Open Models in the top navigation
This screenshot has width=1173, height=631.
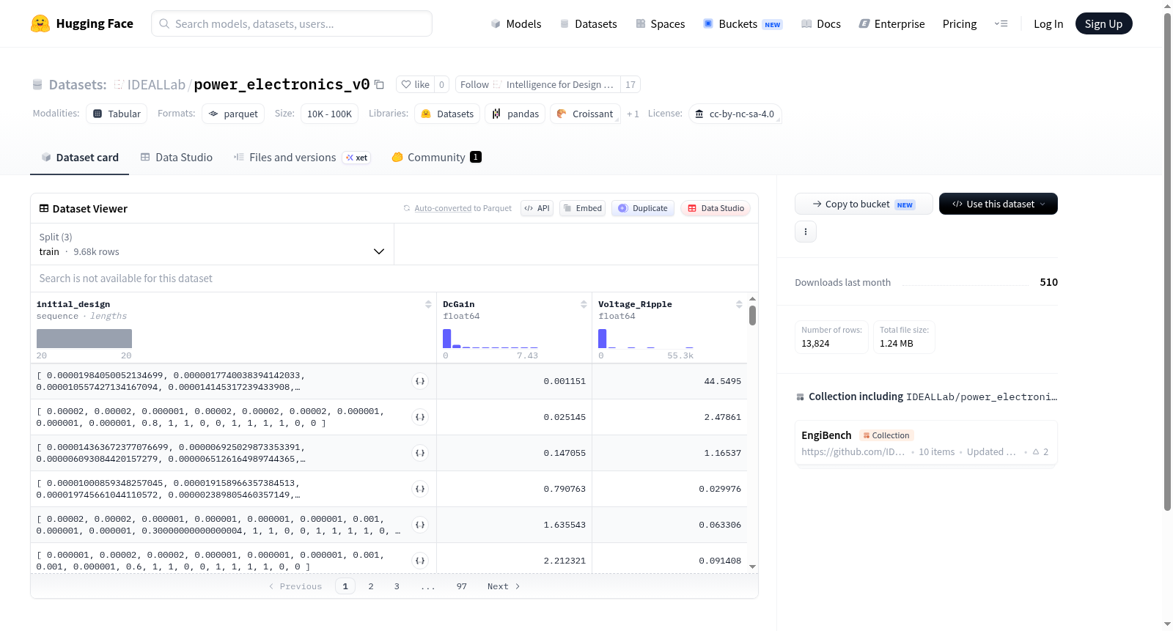(516, 23)
